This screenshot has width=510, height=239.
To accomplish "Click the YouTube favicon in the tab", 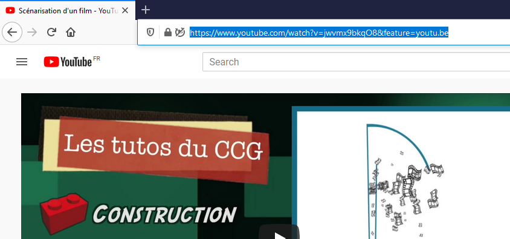I will pyautogui.click(x=10, y=10).
